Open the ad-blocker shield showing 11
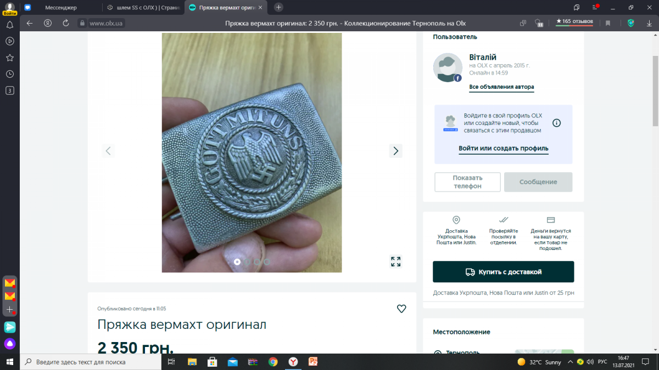Image resolution: width=659 pixels, height=370 pixels. pos(539,23)
